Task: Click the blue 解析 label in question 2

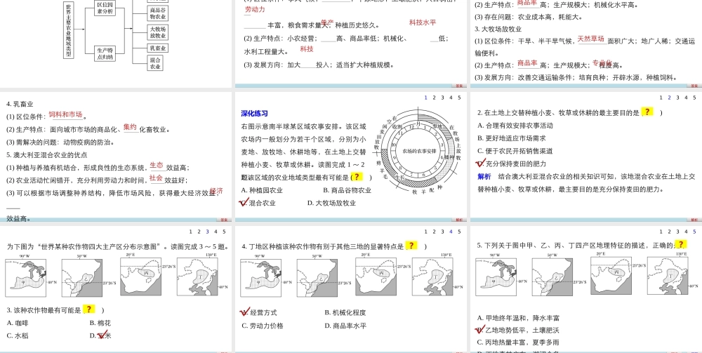Action: click(484, 176)
